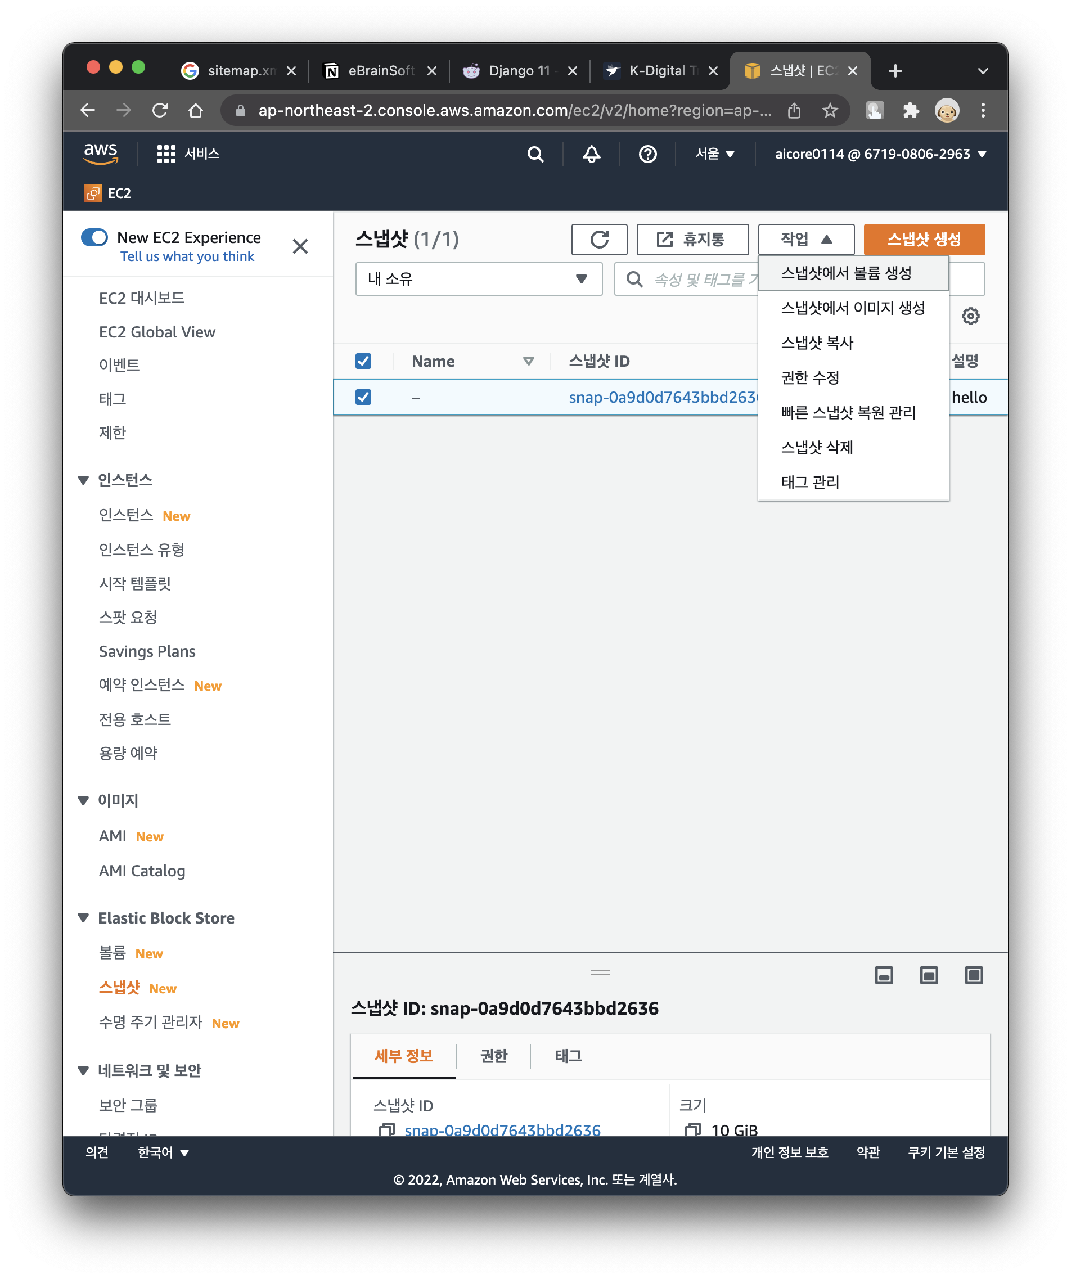Copy the snapshot ID using the copy icon
The width and height of the screenshot is (1071, 1279).
[386, 1130]
